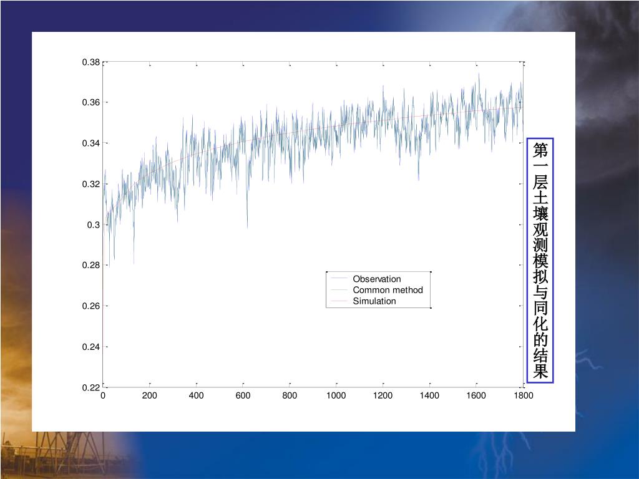This screenshot has width=639, height=479.
Task: Click the 0.3 y-axis label
Action: pyautogui.click(x=94, y=225)
